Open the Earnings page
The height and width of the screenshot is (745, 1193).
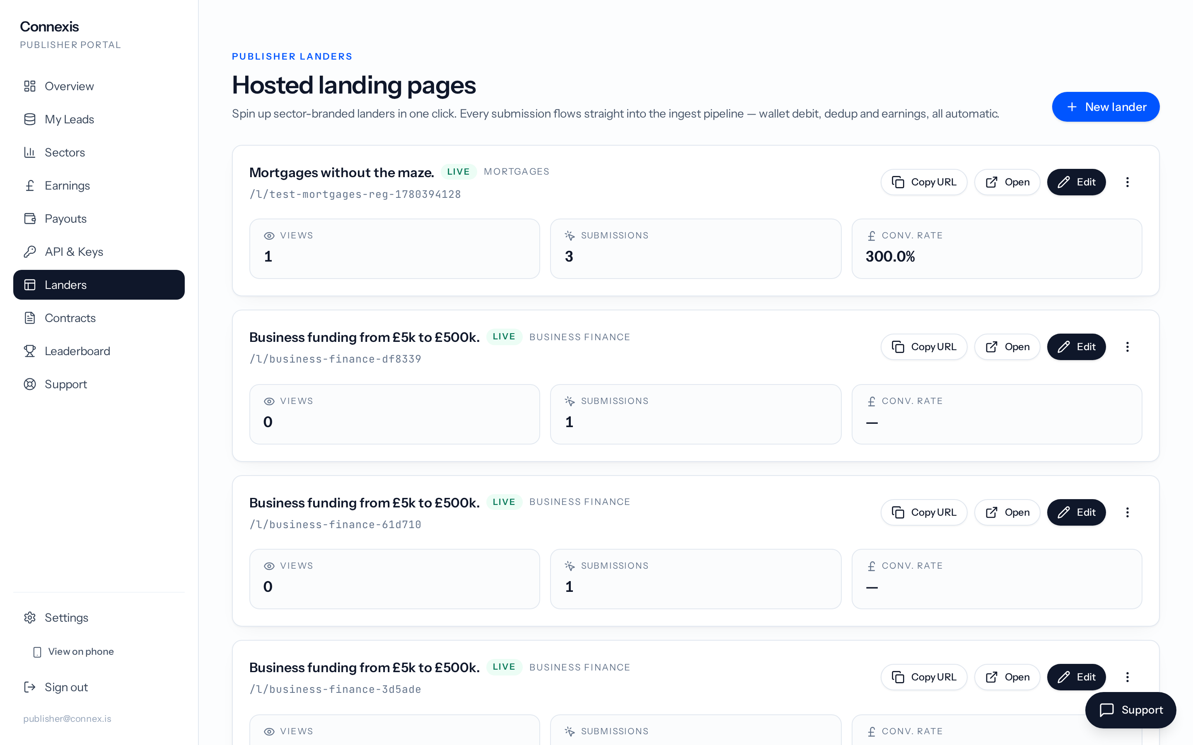pos(99,185)
